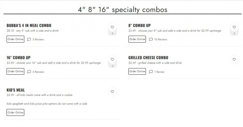Image resolution: width=243 pixels, height=127 pixels.
Task: Favorite the Grilled Cheese Combo heart
Action: [234, 59]
